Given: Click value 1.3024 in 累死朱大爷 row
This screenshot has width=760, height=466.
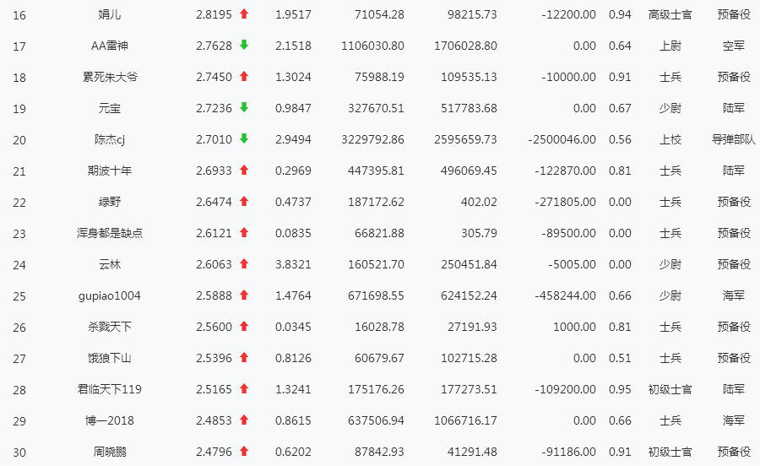Looking at the screenshot, I should pos(293,77).
